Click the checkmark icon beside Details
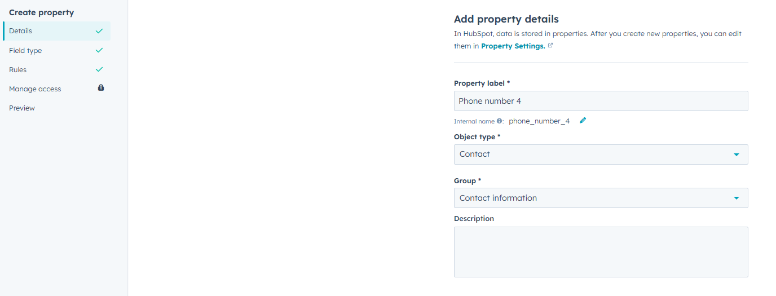The height and width of the screenshot is (296, 776). (99, 31)
